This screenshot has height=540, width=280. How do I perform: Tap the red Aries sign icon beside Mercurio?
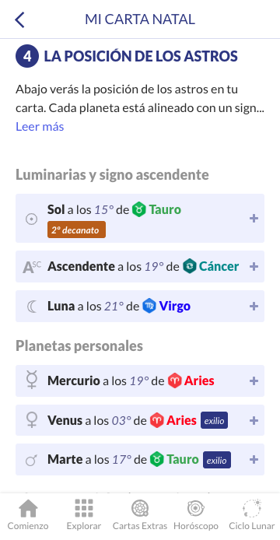point(175,380)
